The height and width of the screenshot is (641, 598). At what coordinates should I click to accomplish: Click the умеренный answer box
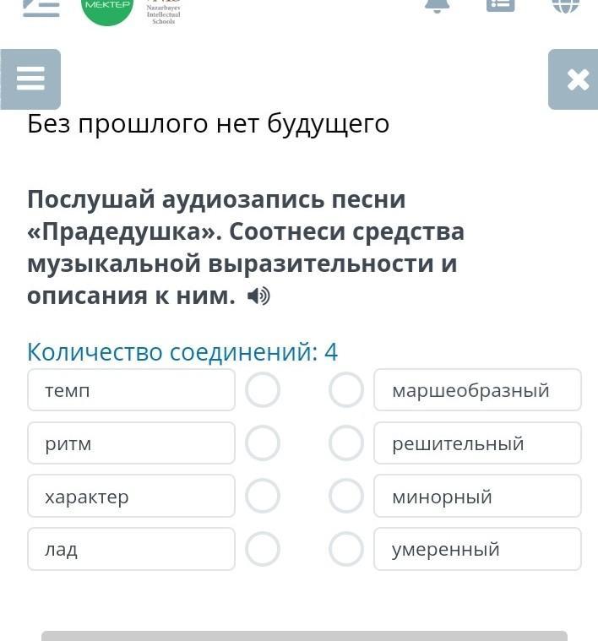(477, 549)
